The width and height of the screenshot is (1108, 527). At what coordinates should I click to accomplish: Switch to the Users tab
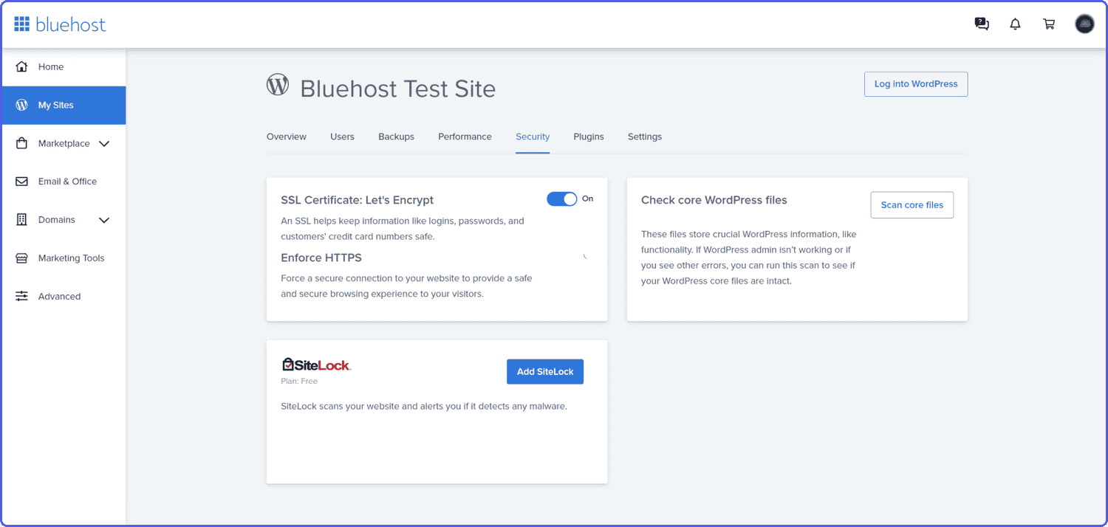[x=342, y=137]
